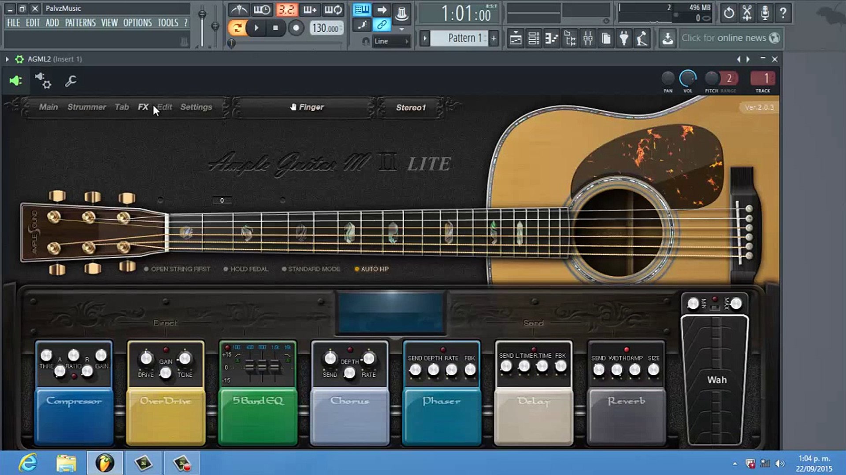Open the Settings tab in Ample Guitar

[x=196, y=107]
